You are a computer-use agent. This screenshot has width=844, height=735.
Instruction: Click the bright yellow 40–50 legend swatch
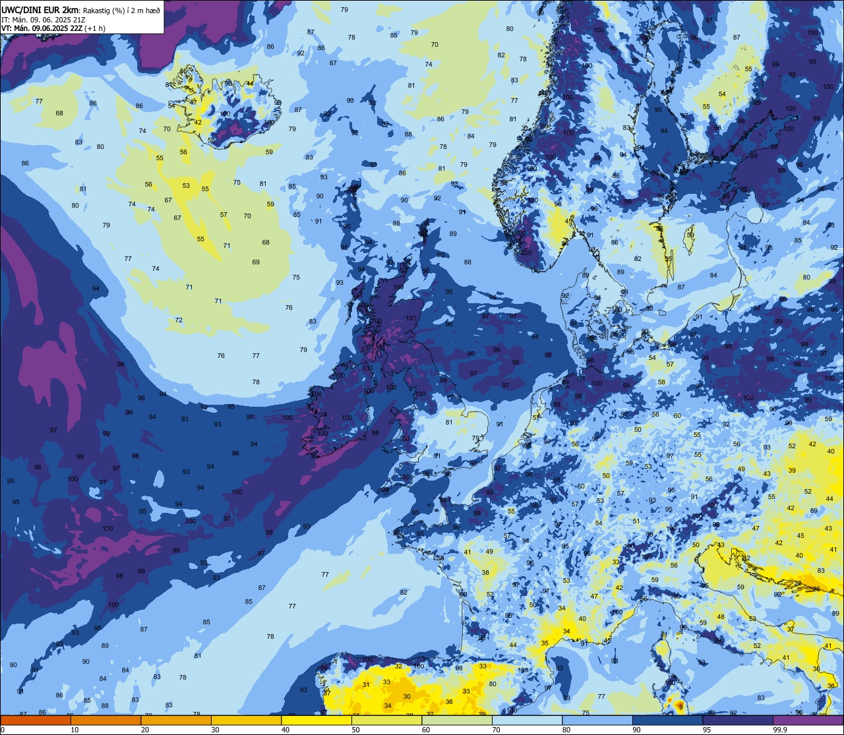point(316,720)
